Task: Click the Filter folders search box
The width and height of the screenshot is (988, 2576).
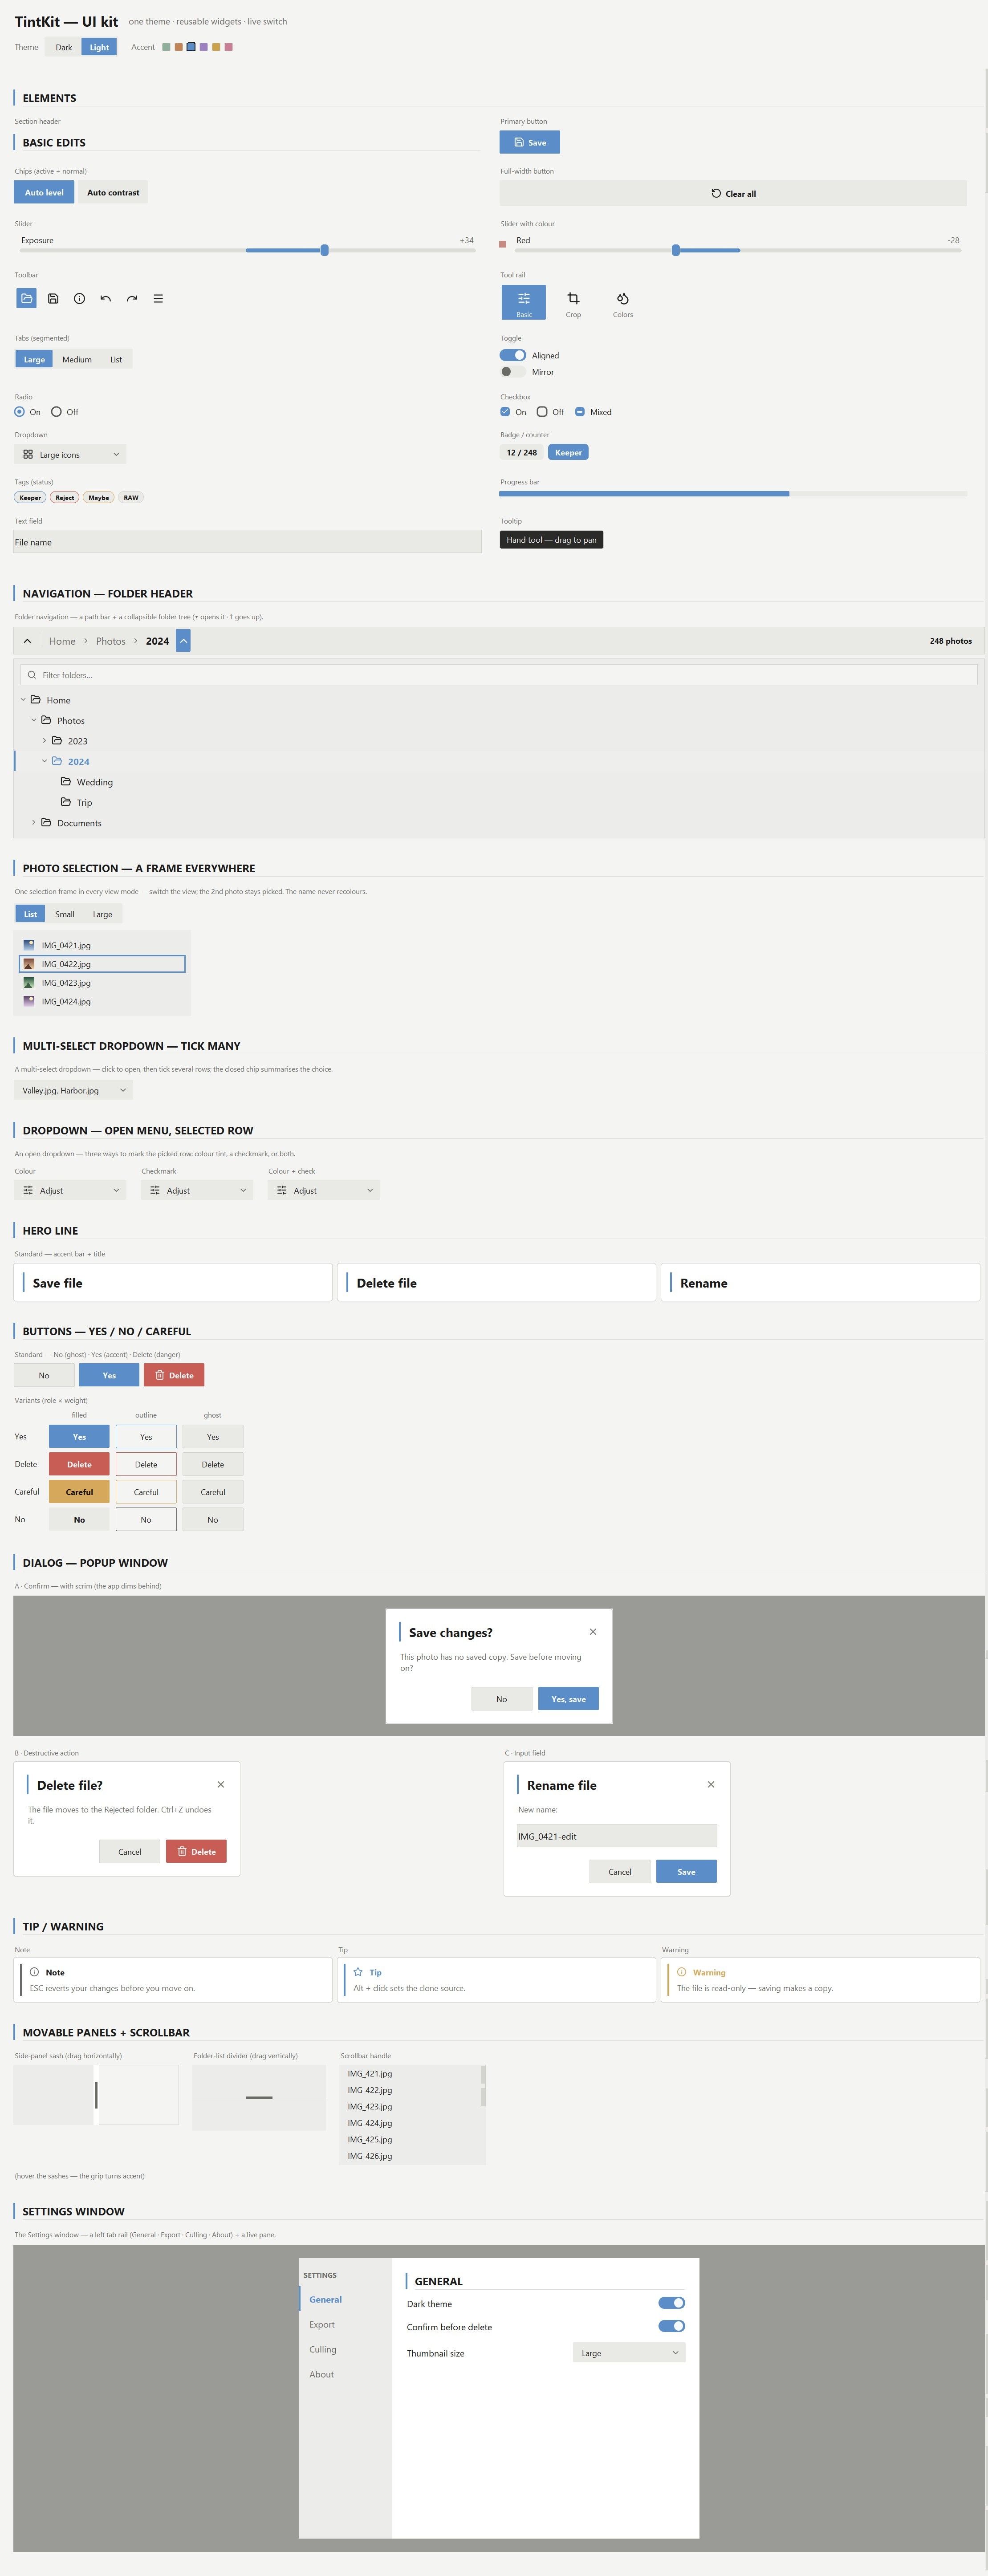Action: 499,675
